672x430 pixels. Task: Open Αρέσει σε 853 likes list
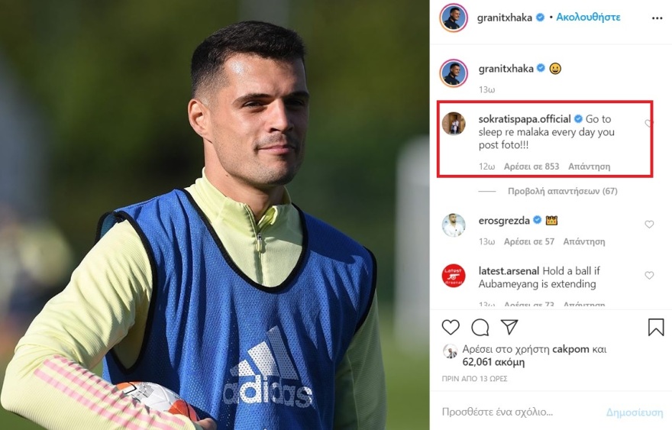(531, 167)
